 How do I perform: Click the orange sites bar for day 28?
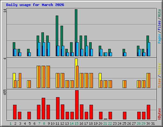139,84
